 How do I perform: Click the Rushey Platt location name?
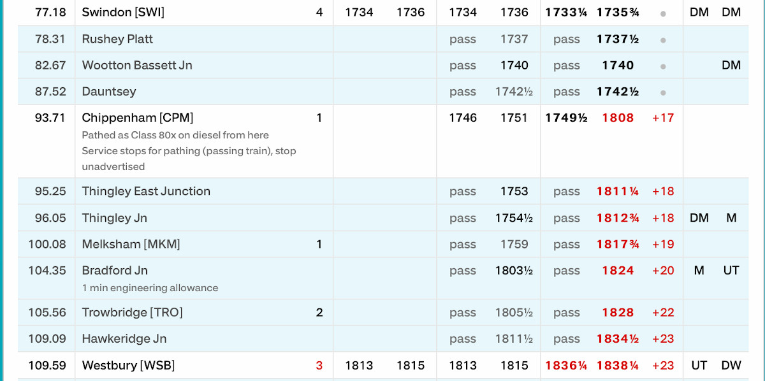click(117, 39)
